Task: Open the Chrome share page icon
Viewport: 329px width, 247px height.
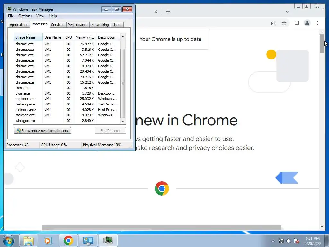Action: click(x=274, y=23)
